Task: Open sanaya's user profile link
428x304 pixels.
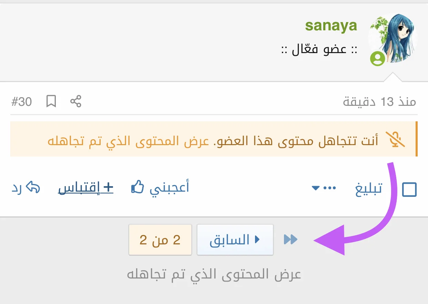Action: coord(331,26)
